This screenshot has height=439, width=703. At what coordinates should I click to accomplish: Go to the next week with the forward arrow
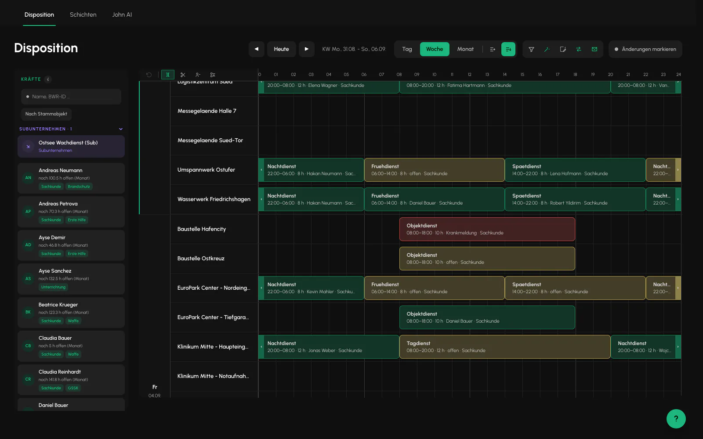pos(307,49)
